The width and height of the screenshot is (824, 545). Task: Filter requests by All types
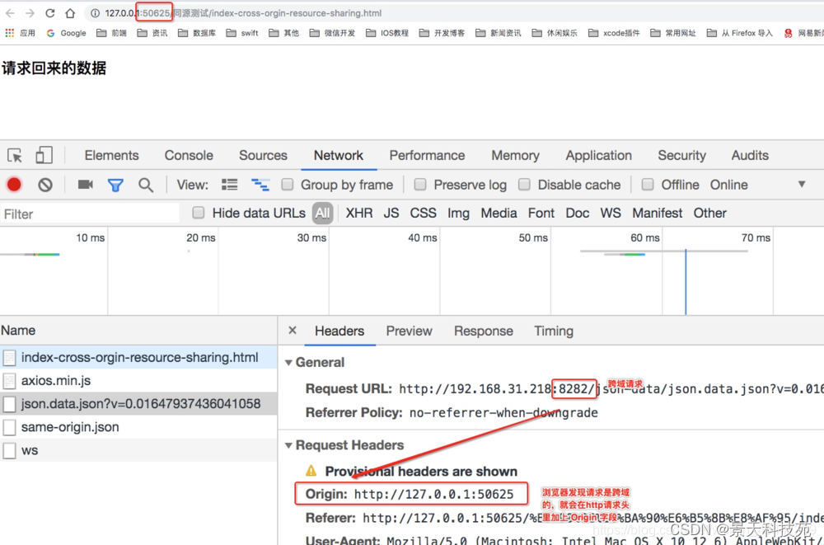[323, 213]
